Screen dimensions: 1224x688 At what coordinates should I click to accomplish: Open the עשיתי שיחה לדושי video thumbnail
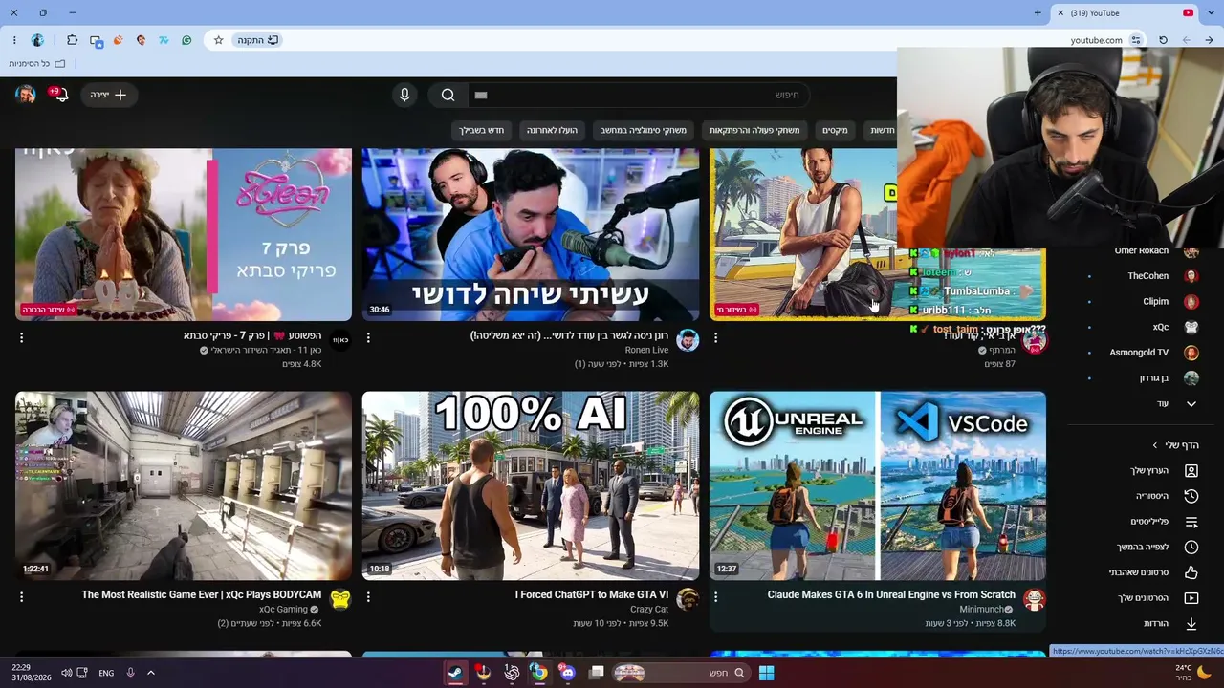coord(530,234)
